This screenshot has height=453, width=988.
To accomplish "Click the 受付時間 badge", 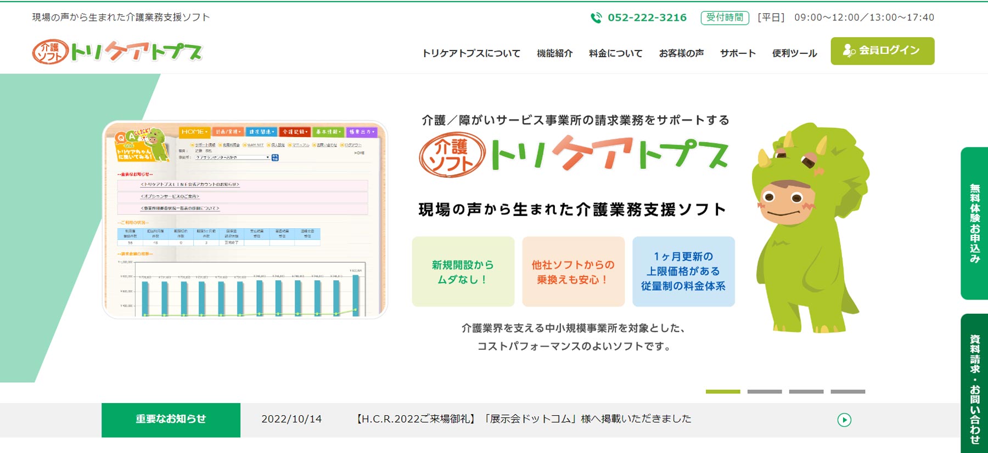I will point(725,18).
